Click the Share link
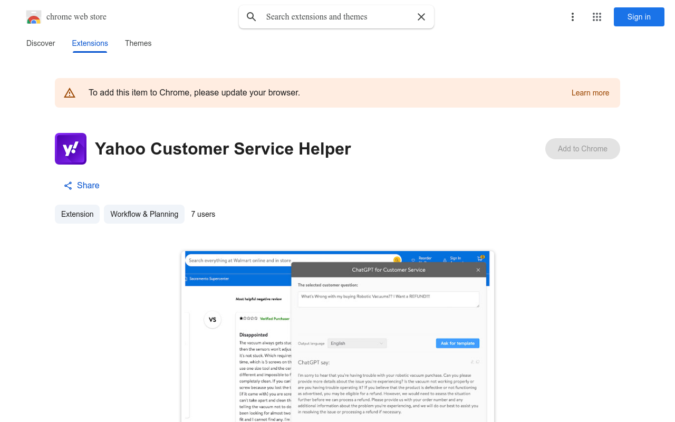Image resolution: width=675 pixels, height=422 pixels. pos(82,186)
